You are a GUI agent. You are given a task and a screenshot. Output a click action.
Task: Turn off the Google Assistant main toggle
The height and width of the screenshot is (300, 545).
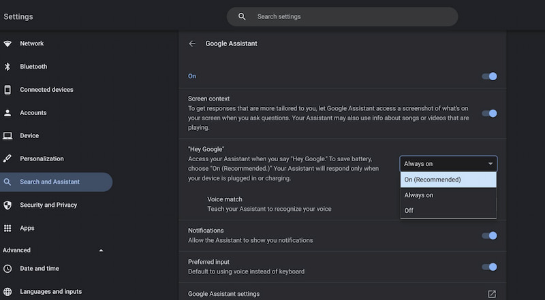[x=489, y=76]
